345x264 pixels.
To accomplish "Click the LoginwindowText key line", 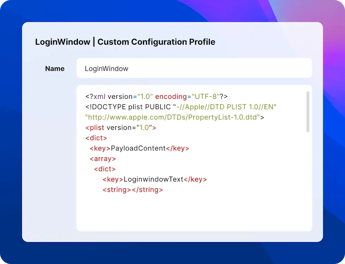I will coord(155,180).
